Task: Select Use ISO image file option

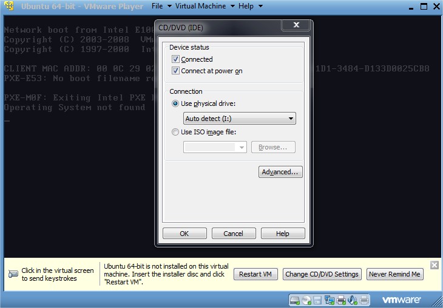Action: tap(175, 132)
